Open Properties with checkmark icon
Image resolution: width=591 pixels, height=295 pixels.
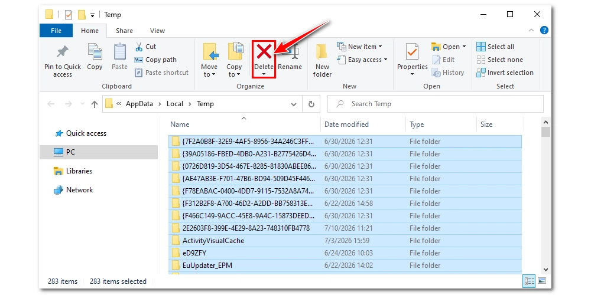(412, 52)
